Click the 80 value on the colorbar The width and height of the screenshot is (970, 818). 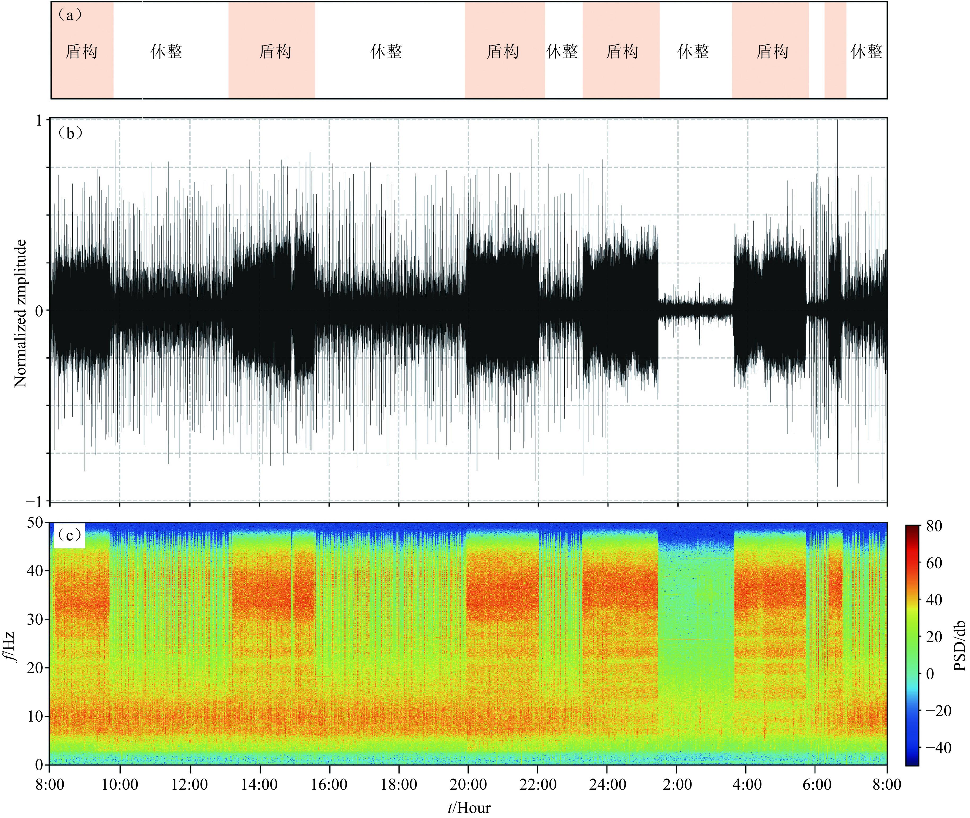(x=934, y=526)
